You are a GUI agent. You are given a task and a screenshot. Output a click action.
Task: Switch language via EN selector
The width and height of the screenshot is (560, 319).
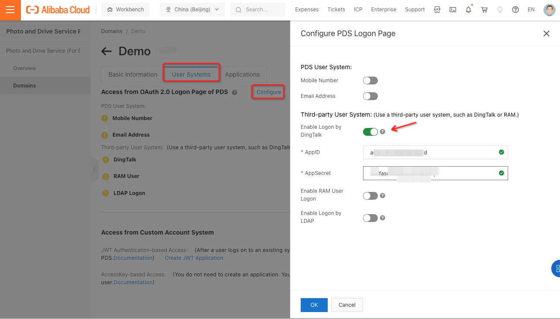(x=531, y=10)
